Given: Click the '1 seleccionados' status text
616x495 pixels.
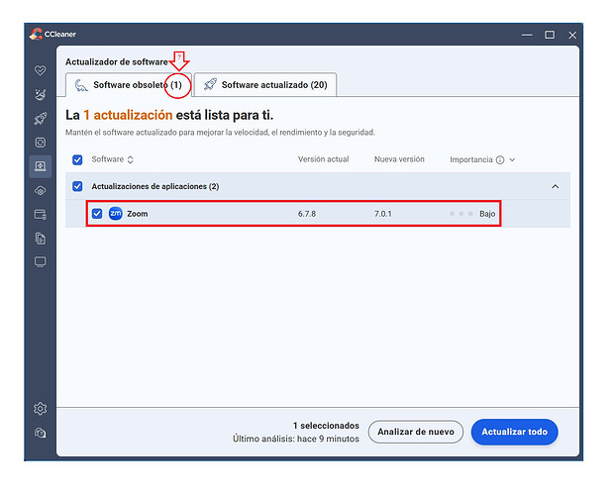Looking at the screenshot, I should click(x=326, y=426).
